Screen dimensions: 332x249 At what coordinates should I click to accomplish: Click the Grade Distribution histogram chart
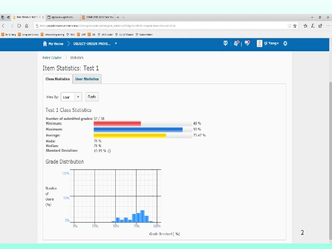(x=116, y=196)
